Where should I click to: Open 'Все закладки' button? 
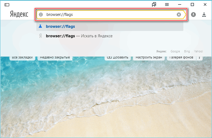point(22,58)
